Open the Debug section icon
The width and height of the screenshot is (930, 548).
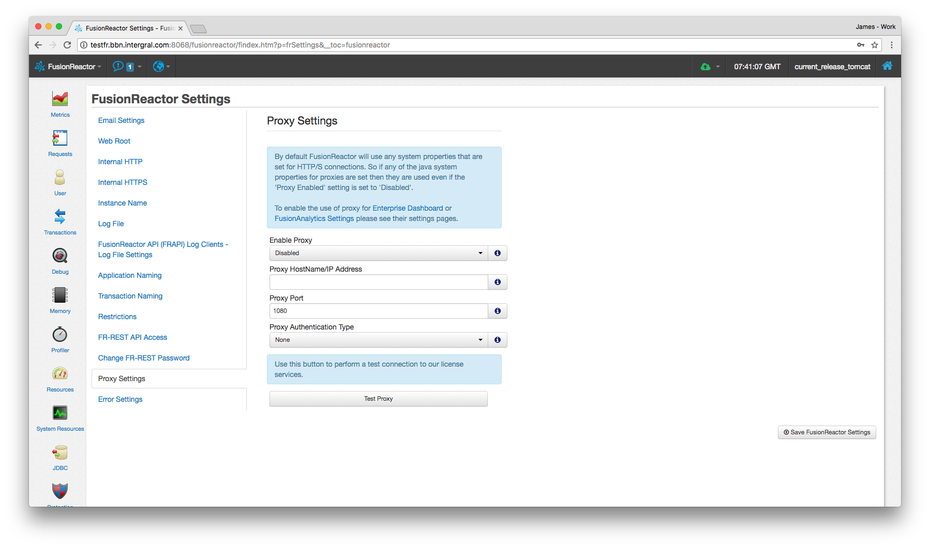(60, 256)
